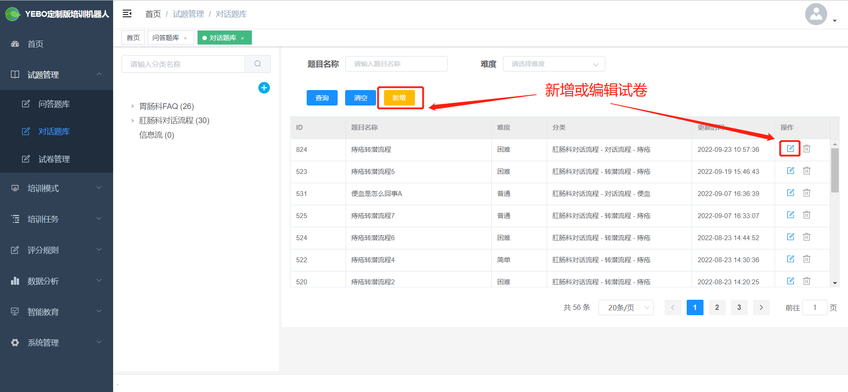Expand the 系统管理 sidebar menu
Screen dimensions: 848x392
[x=57, y=343]
